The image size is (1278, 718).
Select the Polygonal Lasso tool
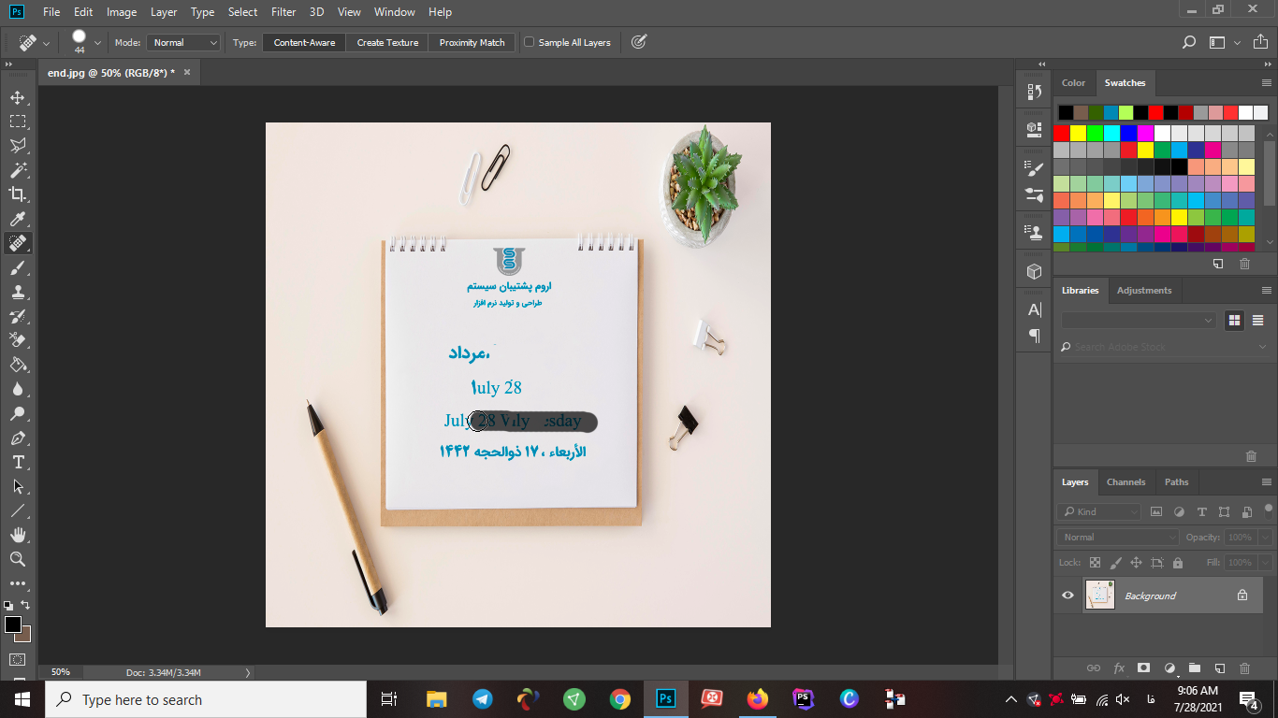17,146
